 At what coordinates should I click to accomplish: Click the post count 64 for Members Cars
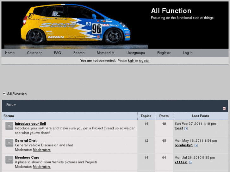click(x=164, y=158)
